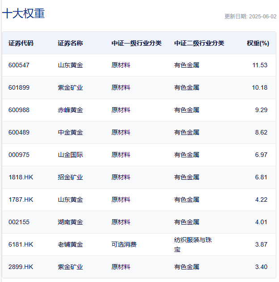Screen dimensions: 279x282
Task: Click the 11.53 weight value
Action: 259,65
